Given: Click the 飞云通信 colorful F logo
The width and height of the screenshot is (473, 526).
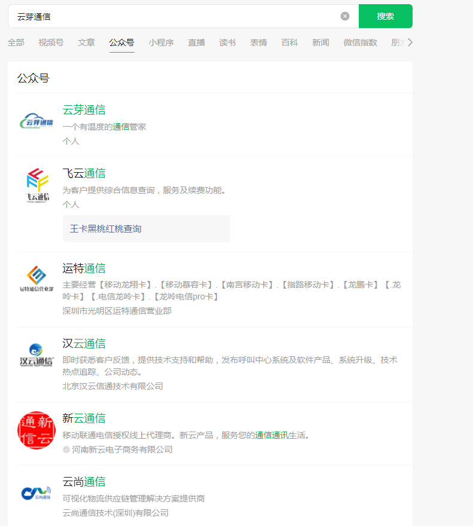Looking at the screenshot, I should coord(37,185).
